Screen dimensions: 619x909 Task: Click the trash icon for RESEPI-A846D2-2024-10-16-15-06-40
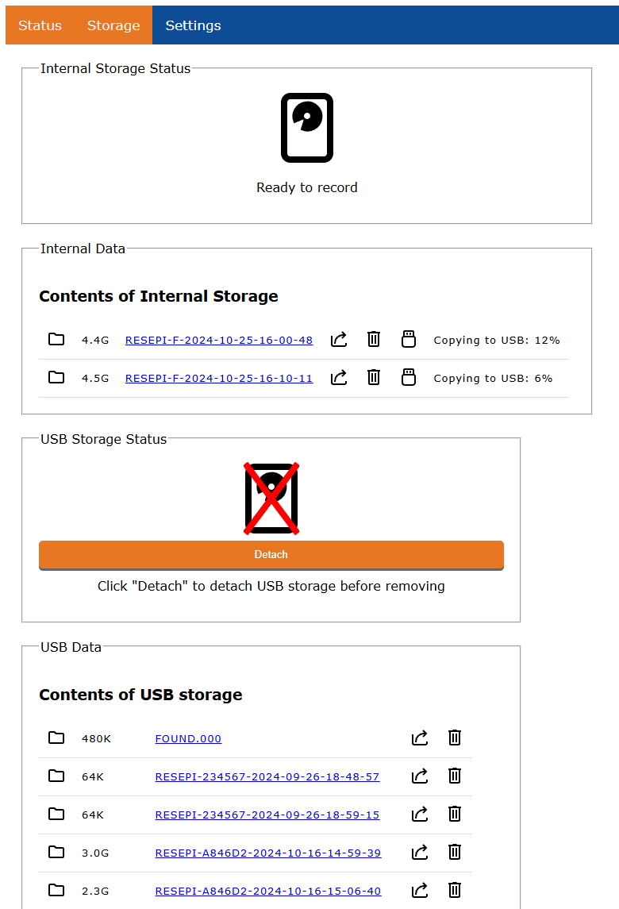pyautogui.click(x=454, y=890)
